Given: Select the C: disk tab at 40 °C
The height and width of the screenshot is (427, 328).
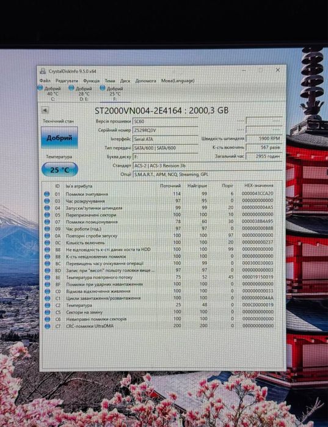Looking at the screenshot, I should pyautogui.click(x=50, y=93).
